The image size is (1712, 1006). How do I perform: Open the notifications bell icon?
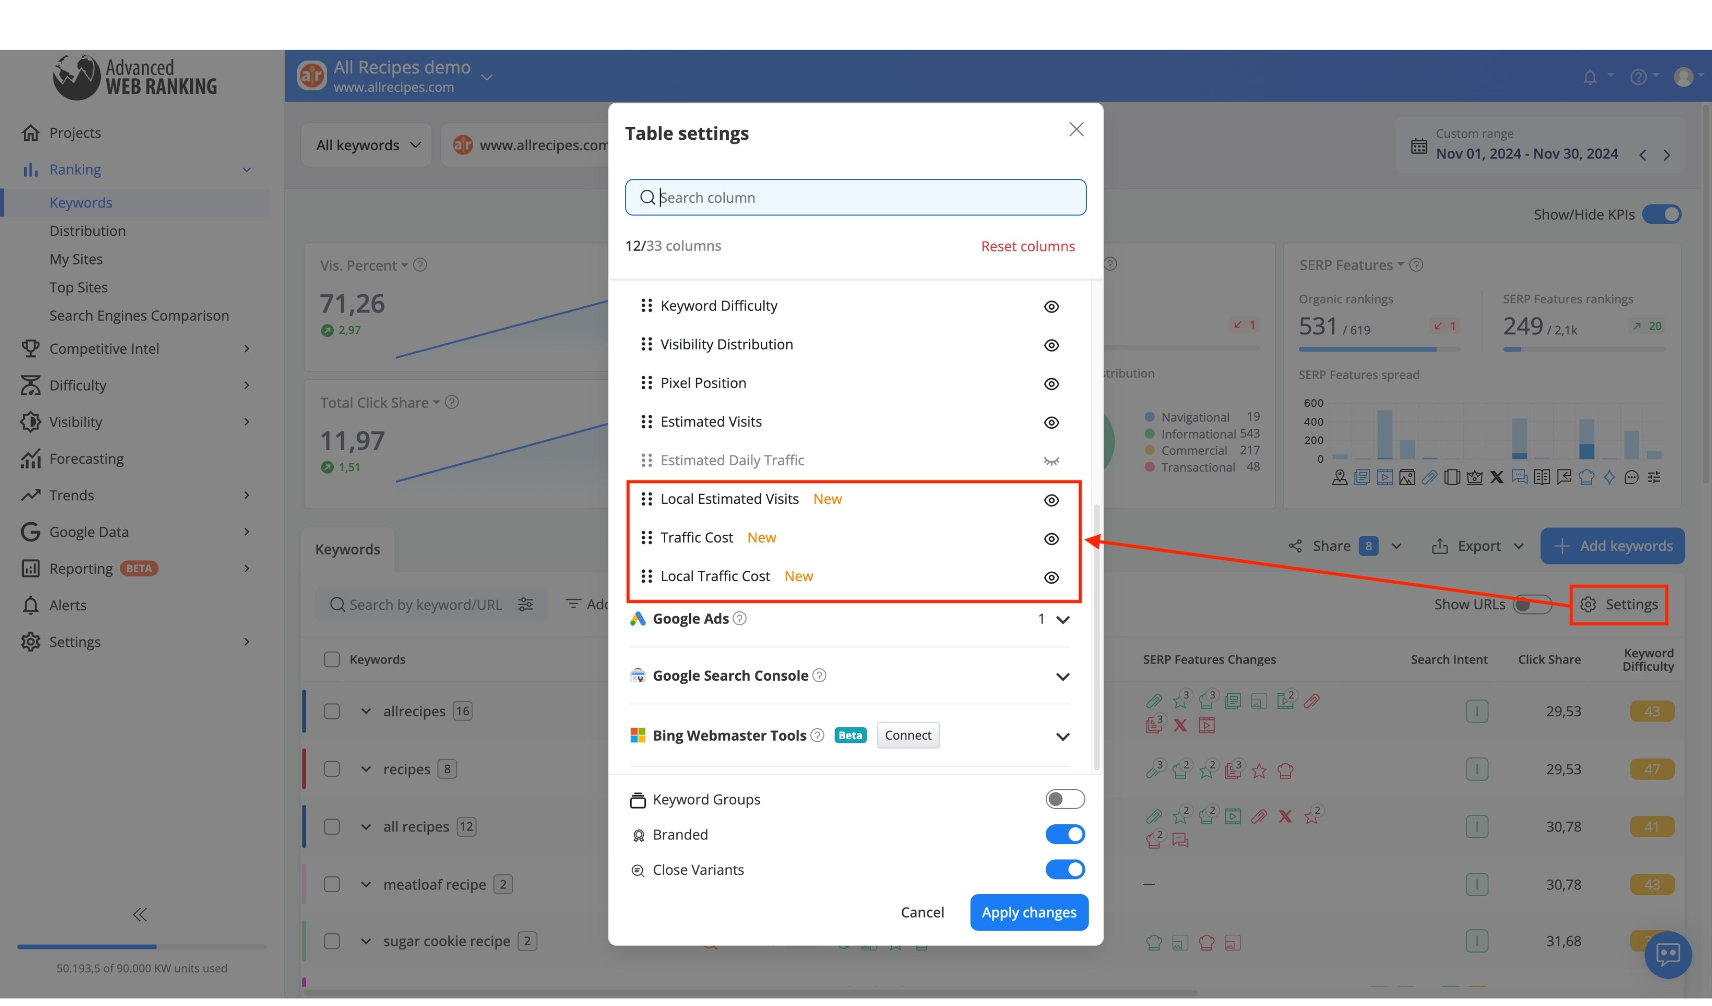click(x=1589, y=77)
